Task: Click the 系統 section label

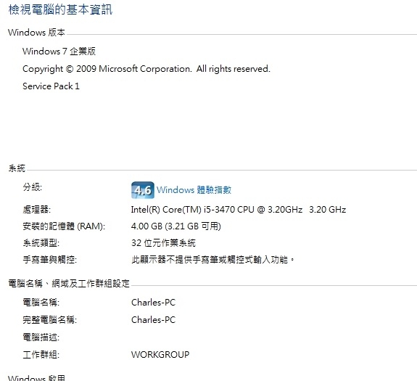Action: point(17,168)
